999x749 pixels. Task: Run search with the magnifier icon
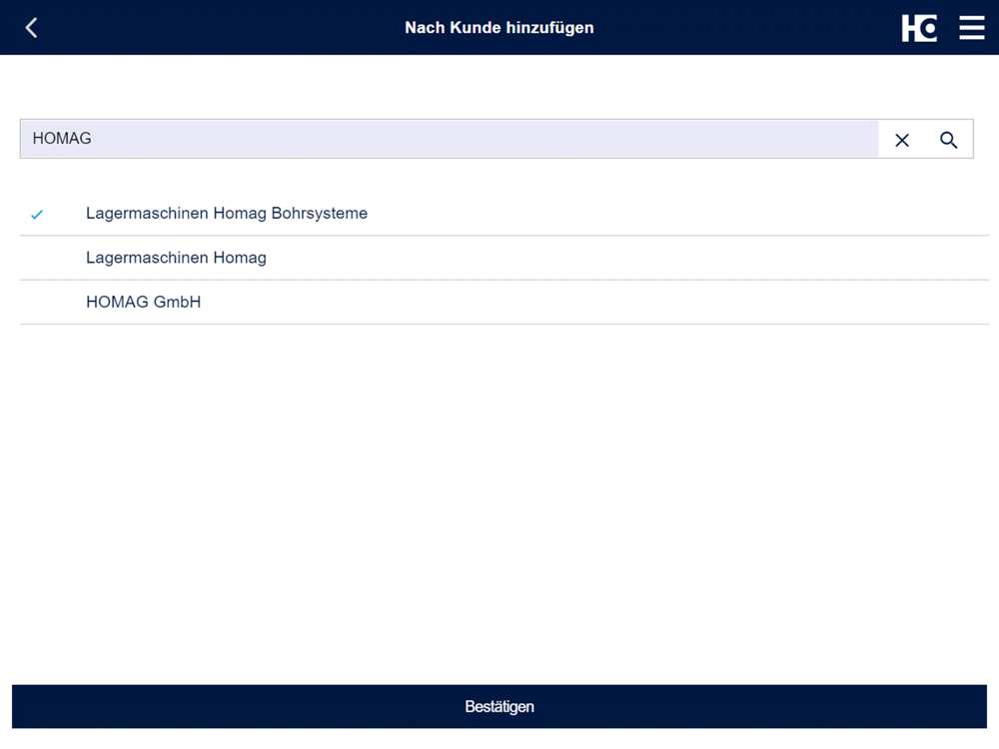(x=948, y=140)
